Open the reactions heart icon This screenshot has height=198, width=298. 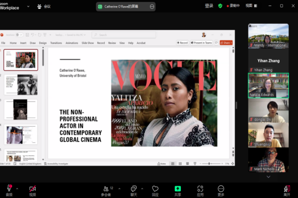(155, 189)
